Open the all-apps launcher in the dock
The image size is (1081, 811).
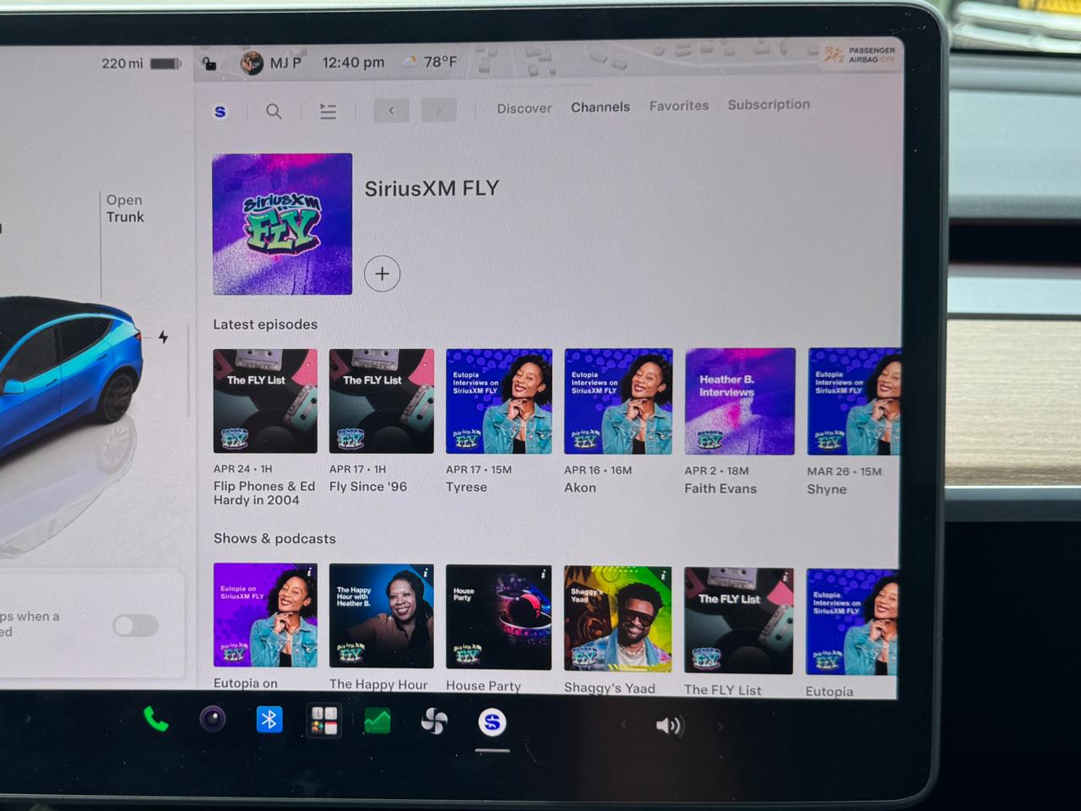[323, 721]
